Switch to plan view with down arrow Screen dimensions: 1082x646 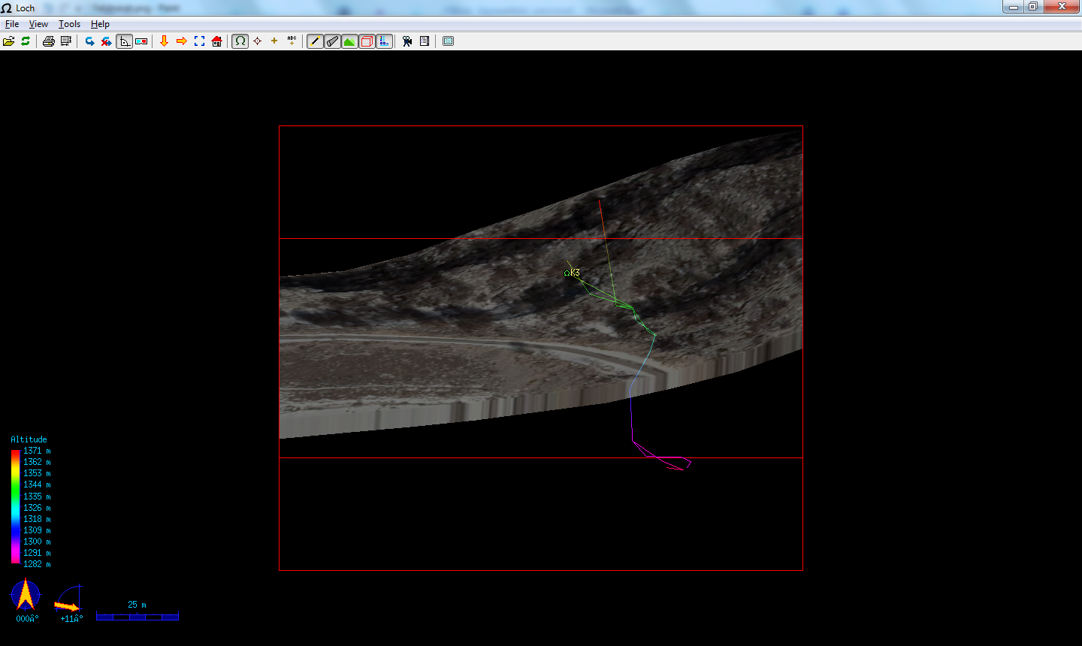(x=164, y=41)
